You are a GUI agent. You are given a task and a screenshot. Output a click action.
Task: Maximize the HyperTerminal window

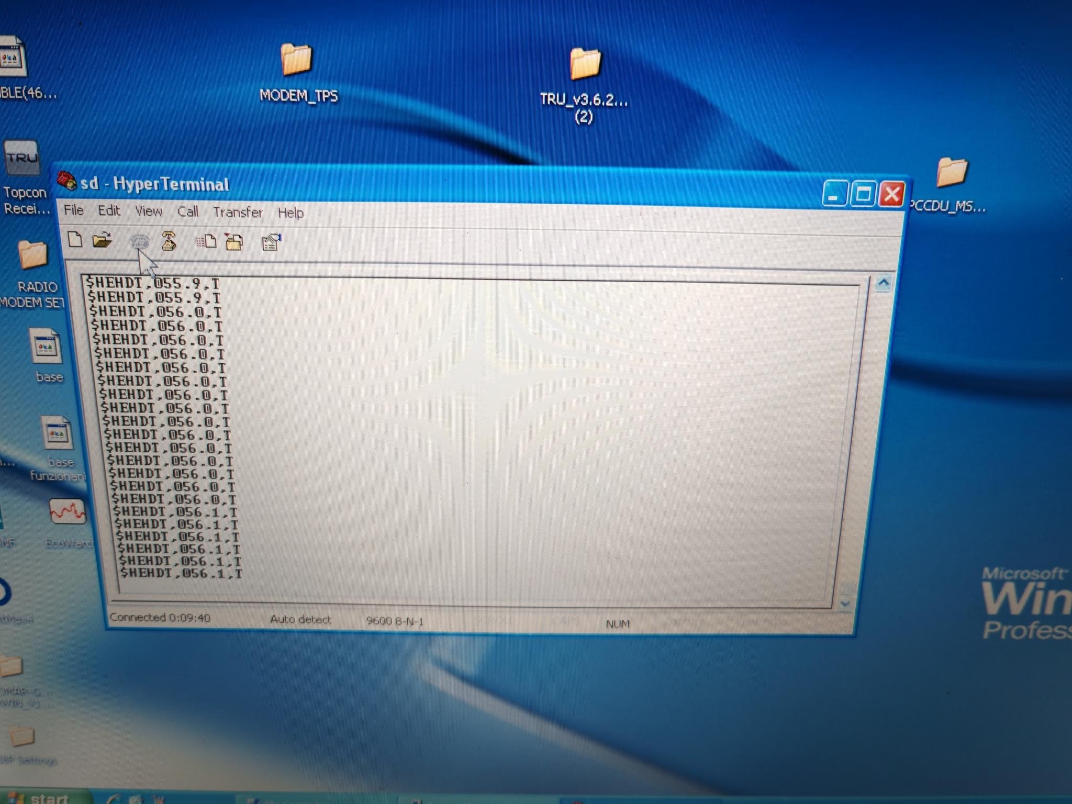tap(863, 195)
